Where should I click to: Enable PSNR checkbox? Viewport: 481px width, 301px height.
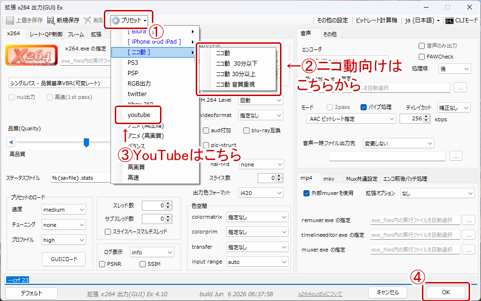coord(102,264)
